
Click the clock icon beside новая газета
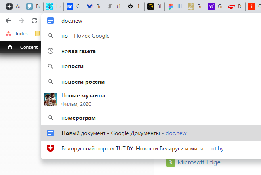(51, 51)
